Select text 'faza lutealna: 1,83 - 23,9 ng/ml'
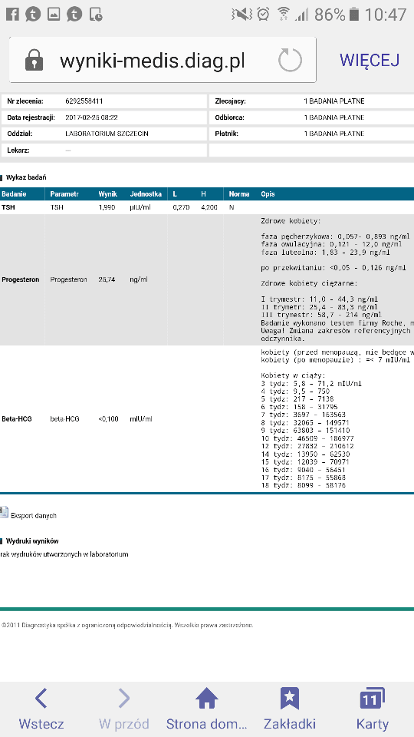Image resolution: width=414 pixels, height=737 pixels. [x=325, y=253]
